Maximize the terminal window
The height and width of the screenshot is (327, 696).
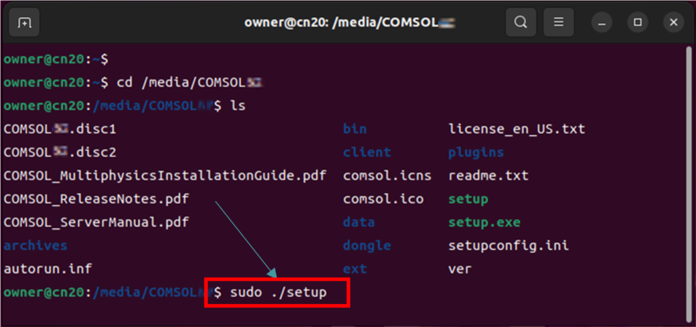pos(638,22)
